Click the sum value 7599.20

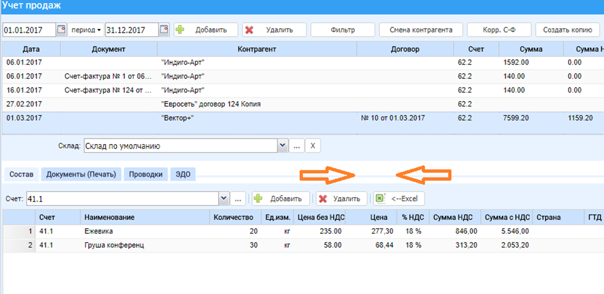516,118
